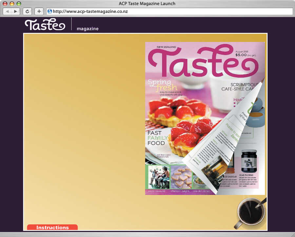This screenshot has height=237, width=295.
Task: Click the picnic pleasures thumbnail photo
Action: tap(159, 177)
